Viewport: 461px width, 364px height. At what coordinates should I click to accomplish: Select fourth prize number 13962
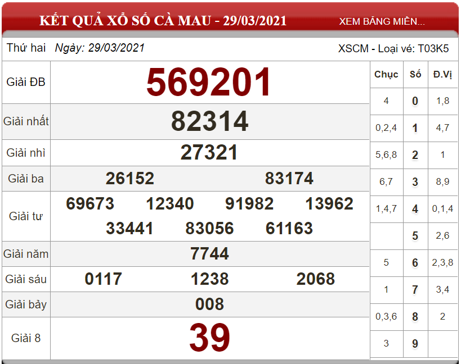point(329,203)
